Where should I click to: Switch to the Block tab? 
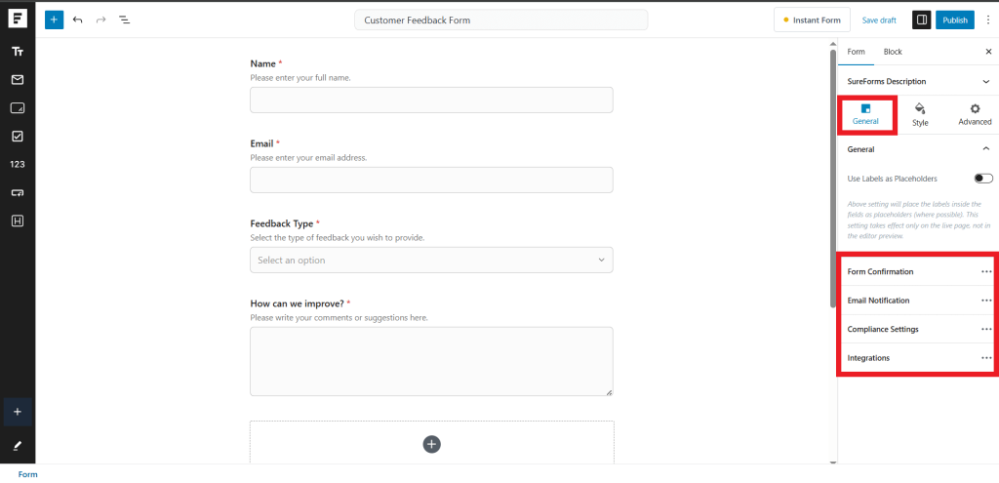coord(893,52)
